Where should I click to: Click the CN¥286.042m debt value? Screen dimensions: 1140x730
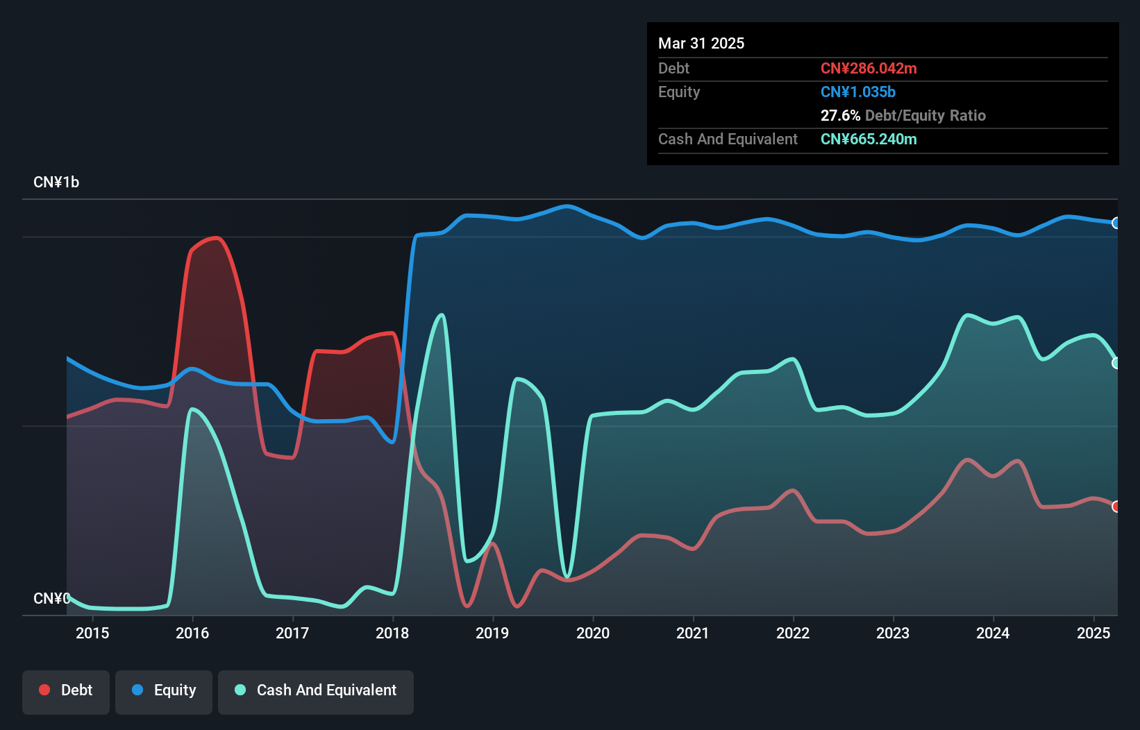(x=869, y=68)
